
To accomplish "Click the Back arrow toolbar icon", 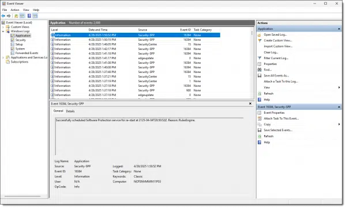I will click(3, 16).
